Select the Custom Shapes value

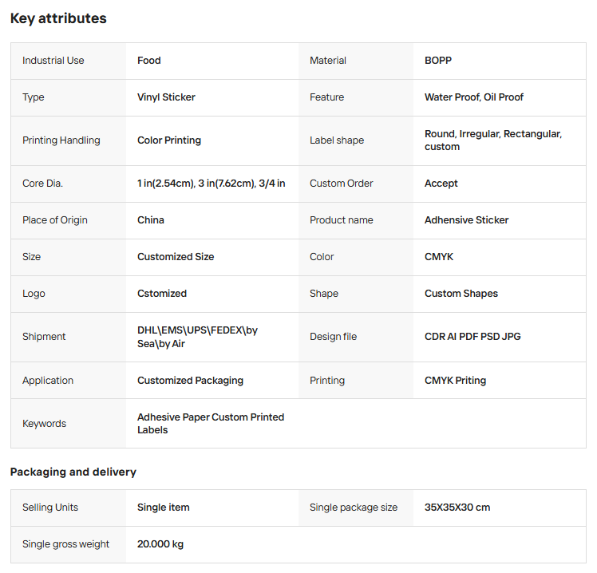click(x=461, y=294)
